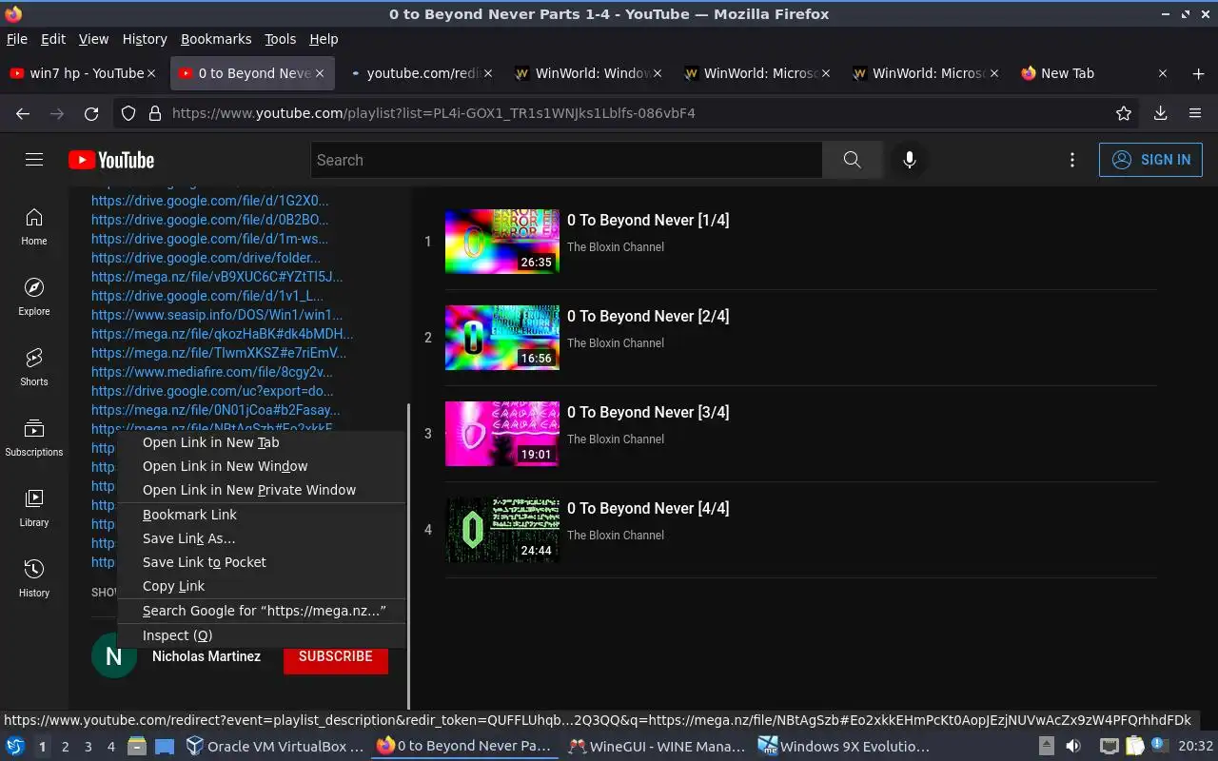Open mediafire.com file link

coord(212,372)
